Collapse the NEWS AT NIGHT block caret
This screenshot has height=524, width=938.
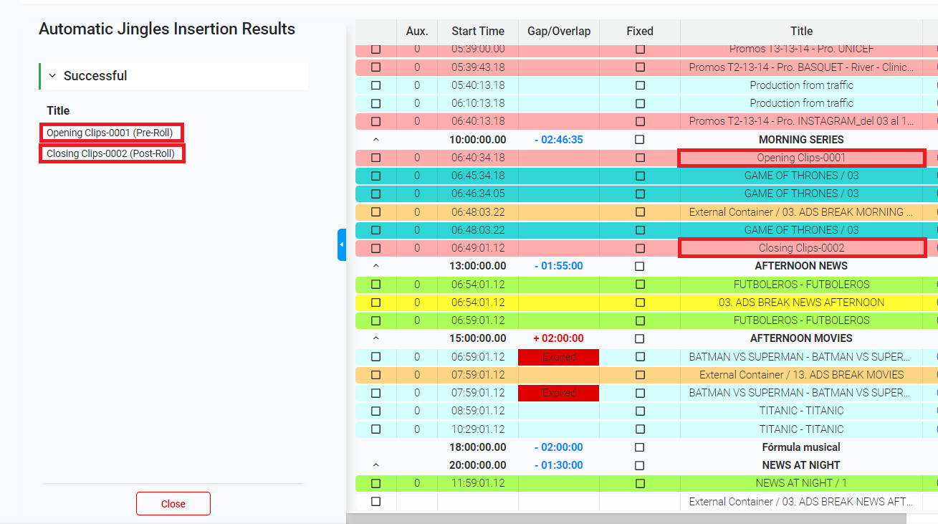point(376,465)
